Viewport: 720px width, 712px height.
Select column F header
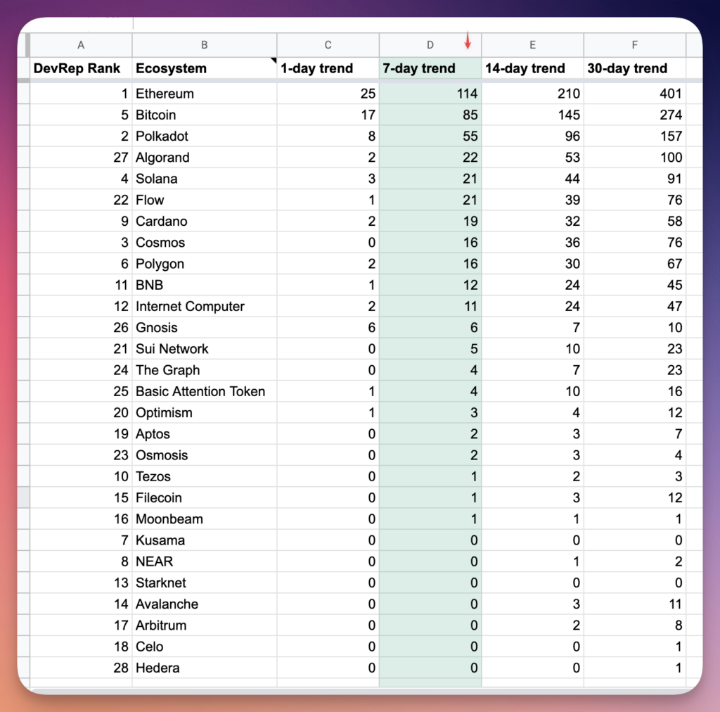click(635, 45)
